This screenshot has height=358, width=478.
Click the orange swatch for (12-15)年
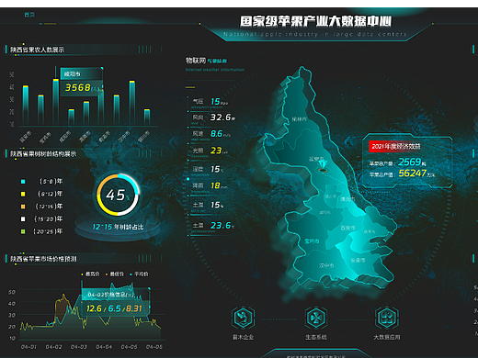23,207
